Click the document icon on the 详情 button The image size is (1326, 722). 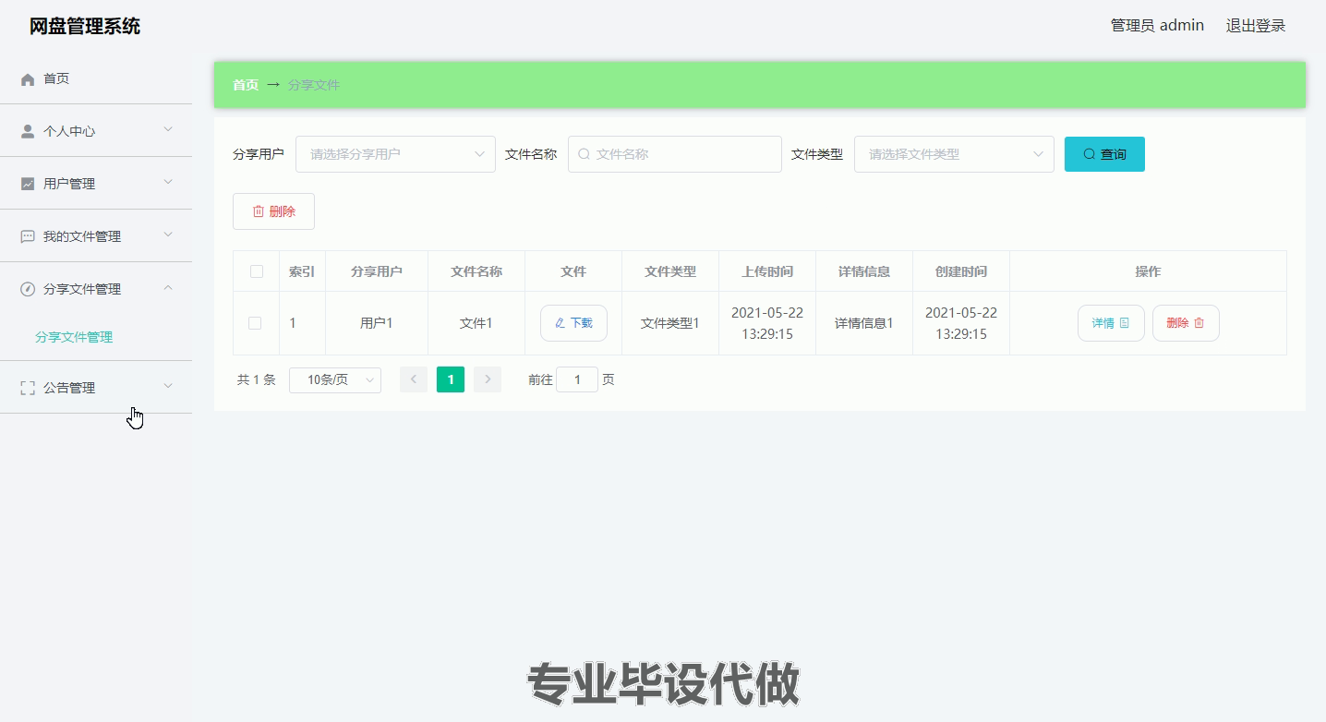pos(1124,323)
